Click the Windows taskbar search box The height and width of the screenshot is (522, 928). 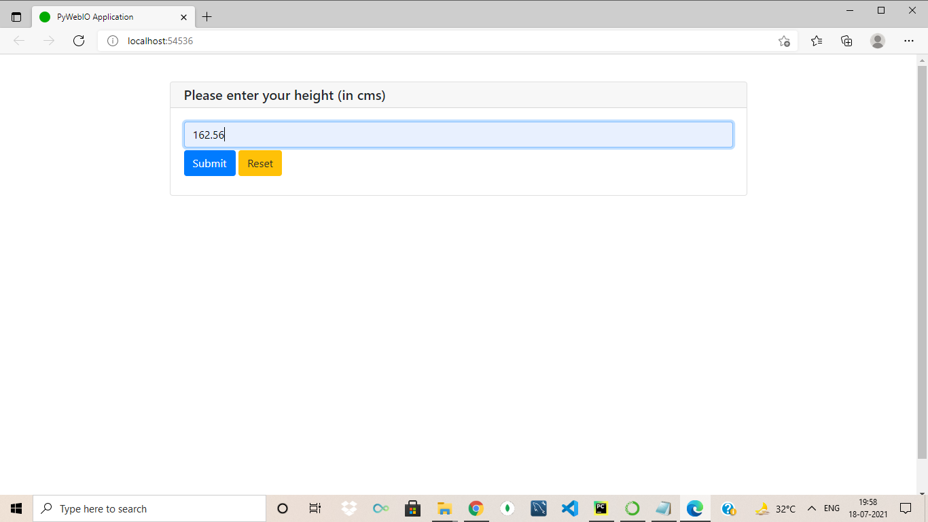point(149,508)
